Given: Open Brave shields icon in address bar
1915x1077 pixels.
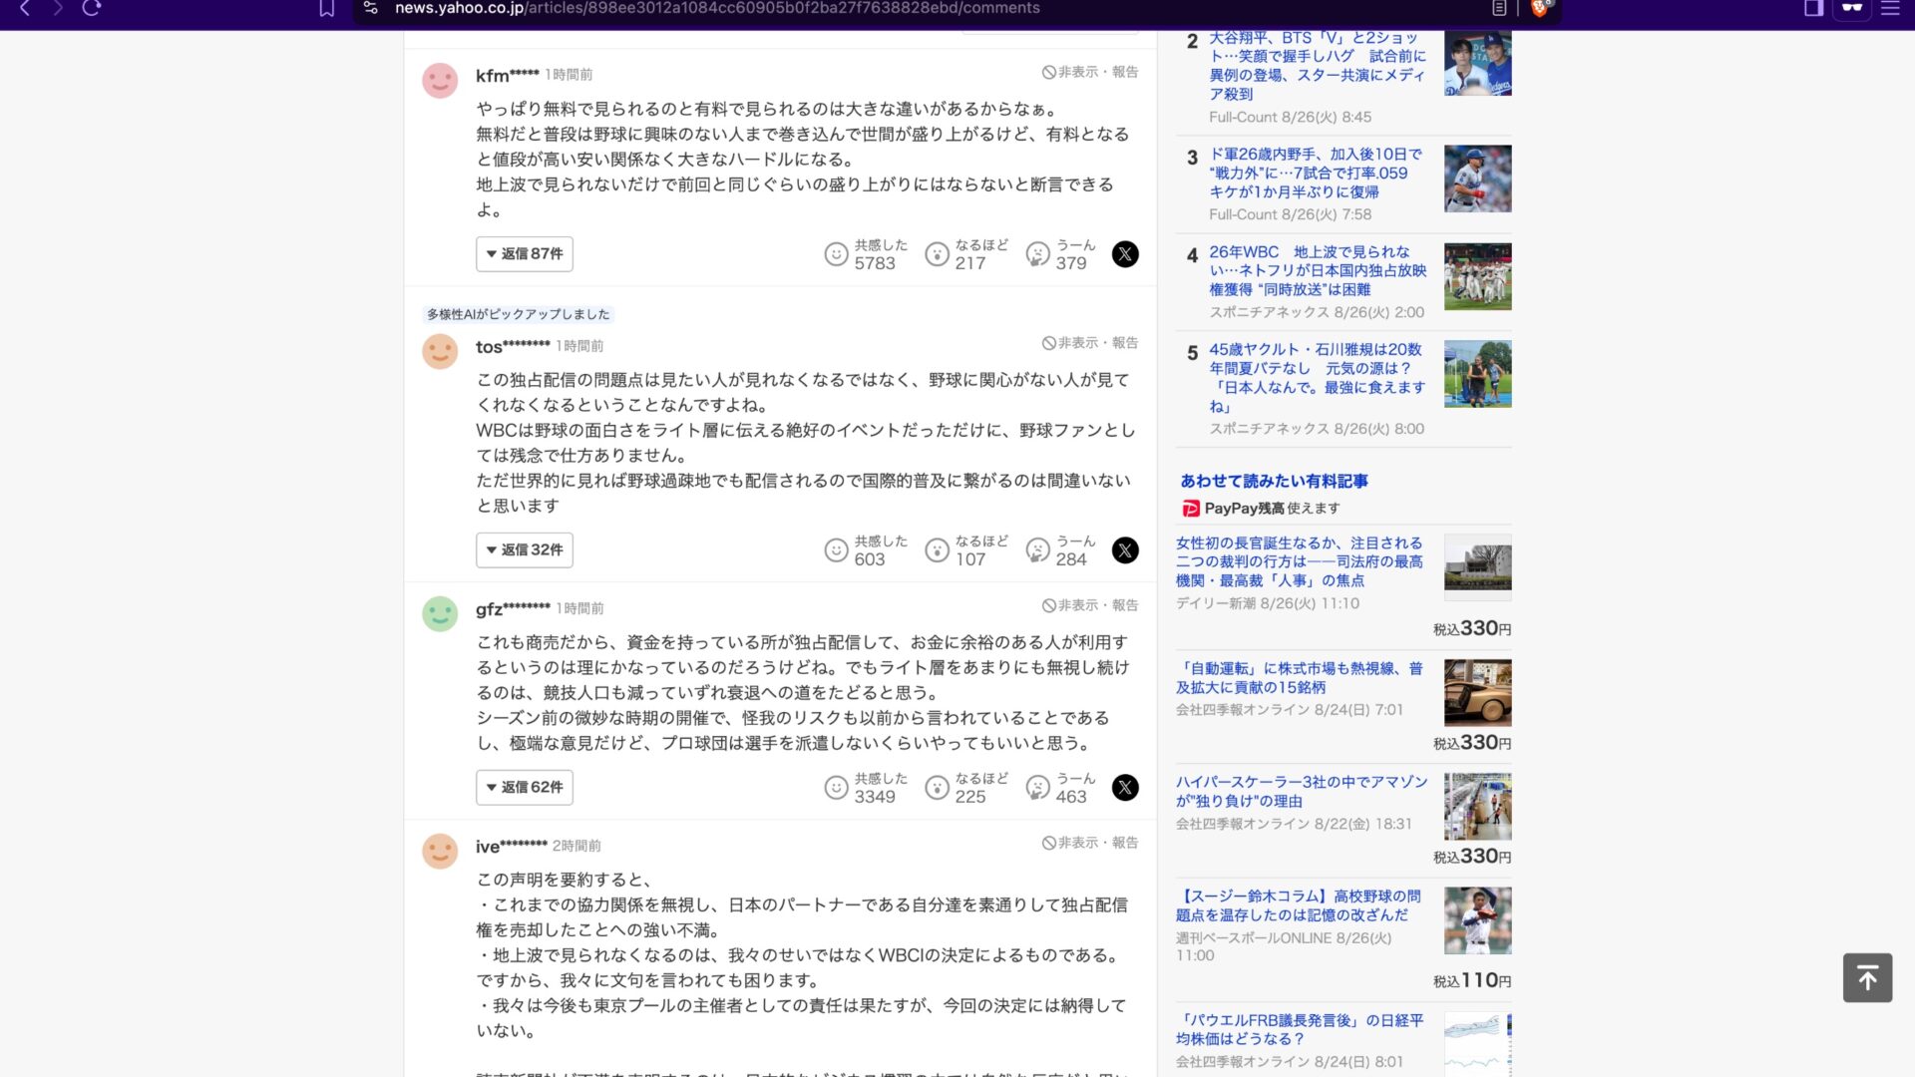Looking at the screenshot, I should point(1540,9).
